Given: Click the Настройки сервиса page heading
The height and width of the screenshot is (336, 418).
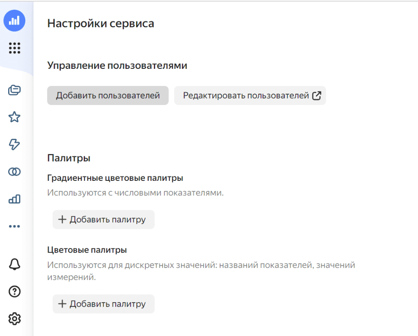Looking at the screenshot, I should point(101,23).
